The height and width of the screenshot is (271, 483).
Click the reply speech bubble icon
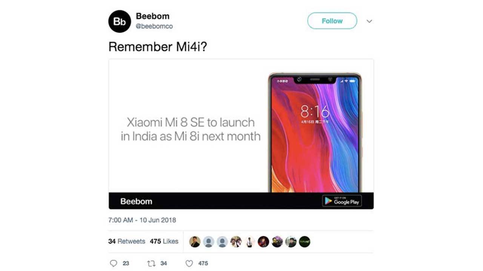pos(113,263)
